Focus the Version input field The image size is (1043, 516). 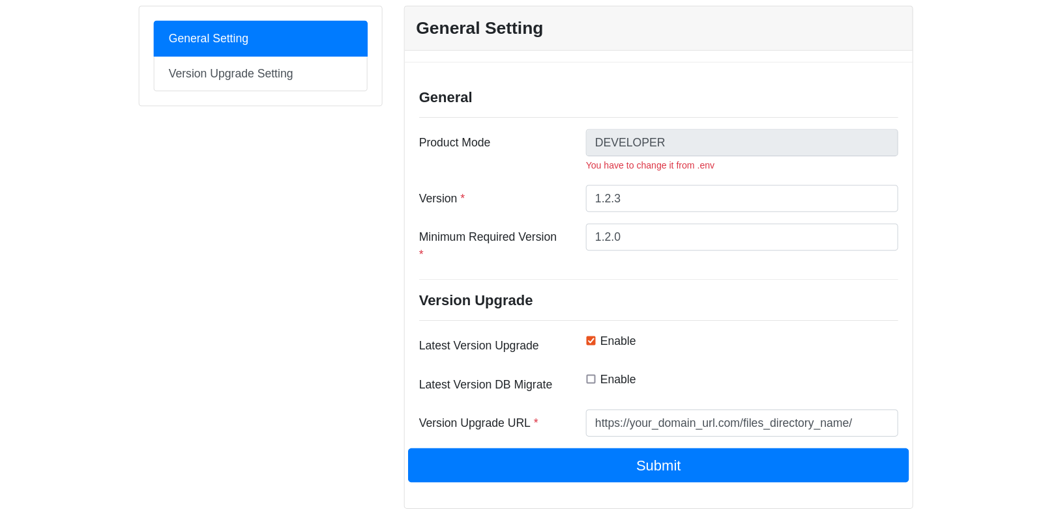741,198
